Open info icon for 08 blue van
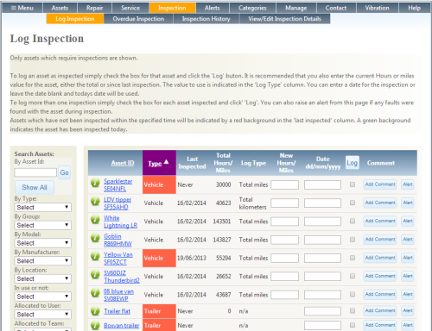Viewport: 432px width, 331px height. coord(95,293)
